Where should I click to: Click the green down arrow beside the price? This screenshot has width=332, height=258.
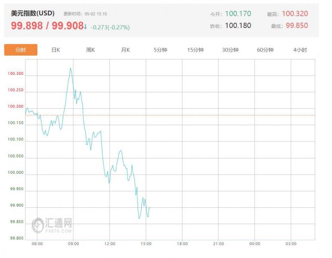click(86, 27)
